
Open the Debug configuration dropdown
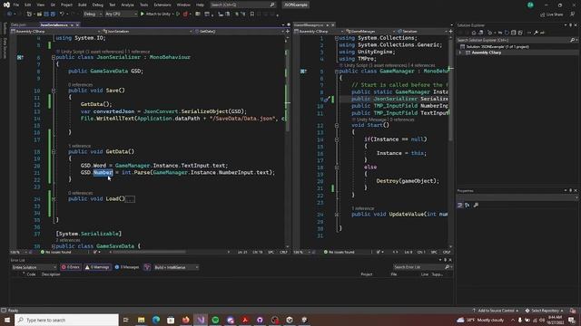[x=93, y=14]
